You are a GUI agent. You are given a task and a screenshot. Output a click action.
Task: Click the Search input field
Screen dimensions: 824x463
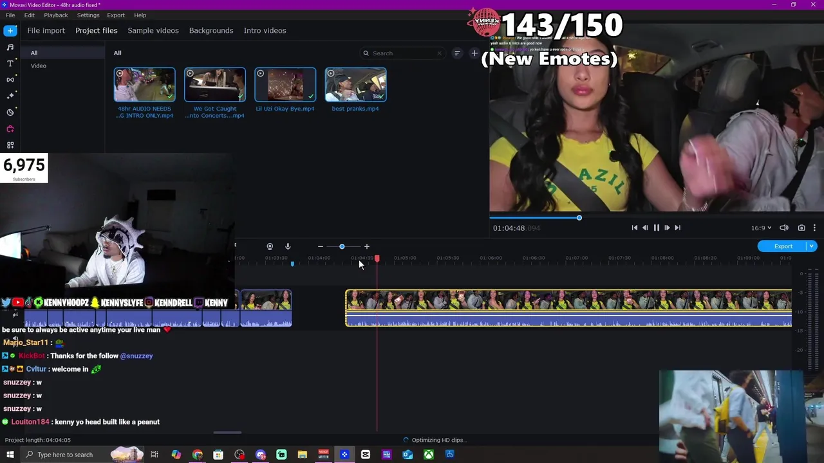(x=403, y=53)
